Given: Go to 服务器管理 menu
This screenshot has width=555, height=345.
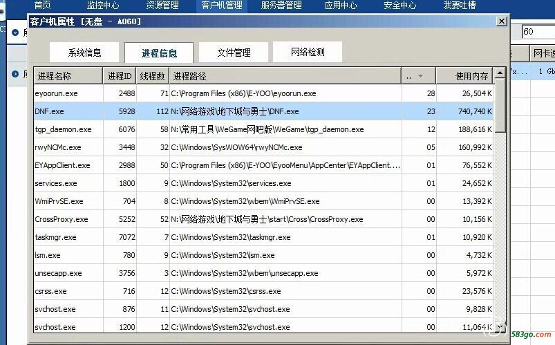Looking at the screenshot, I should 281,6.
